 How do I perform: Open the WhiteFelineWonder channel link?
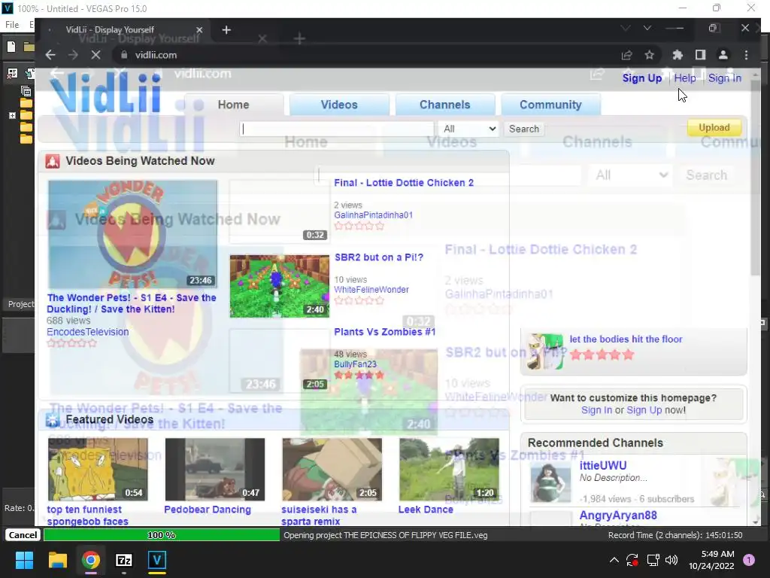point(371,290)
